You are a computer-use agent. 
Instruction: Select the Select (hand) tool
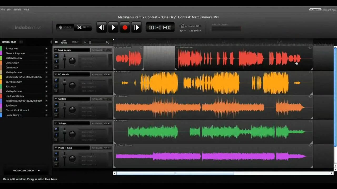point(65,27)
